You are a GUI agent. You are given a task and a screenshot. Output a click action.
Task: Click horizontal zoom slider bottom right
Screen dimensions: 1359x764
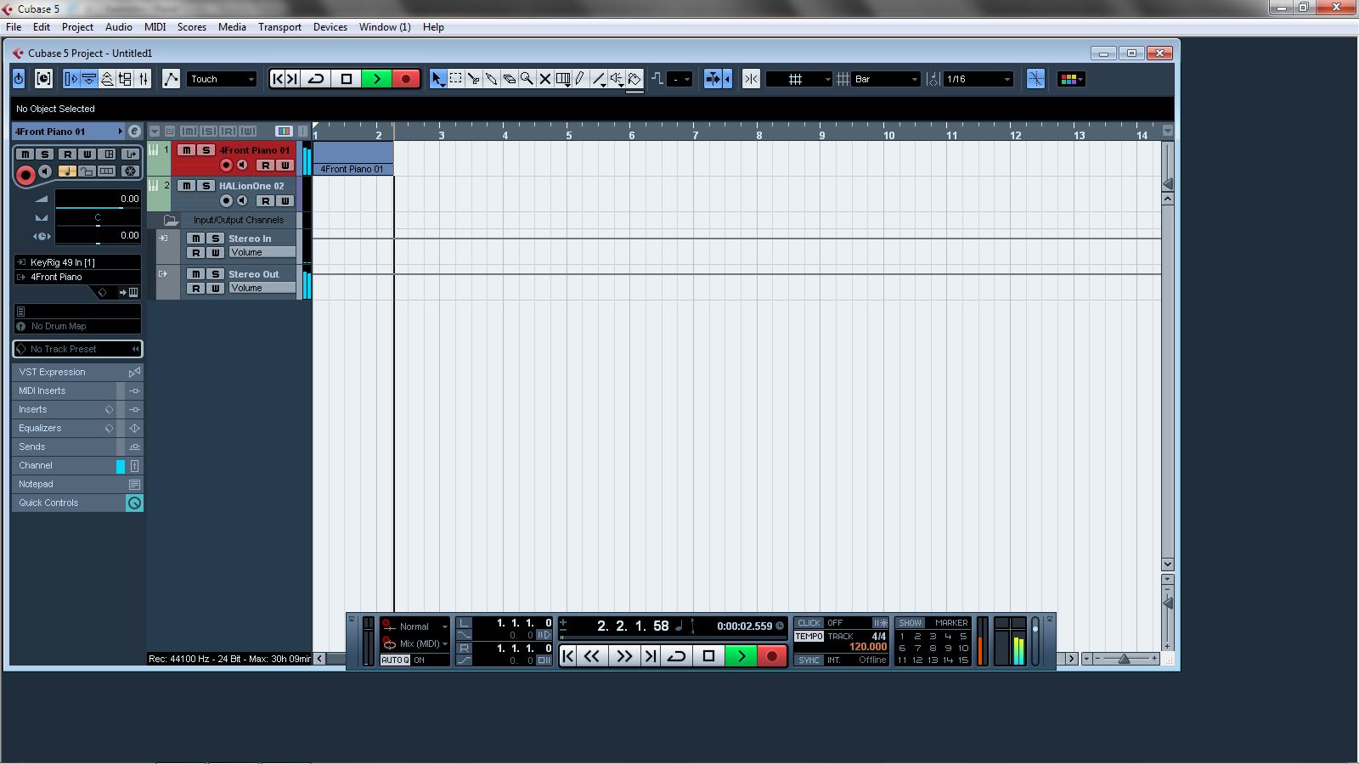(x=1126, y=659)
